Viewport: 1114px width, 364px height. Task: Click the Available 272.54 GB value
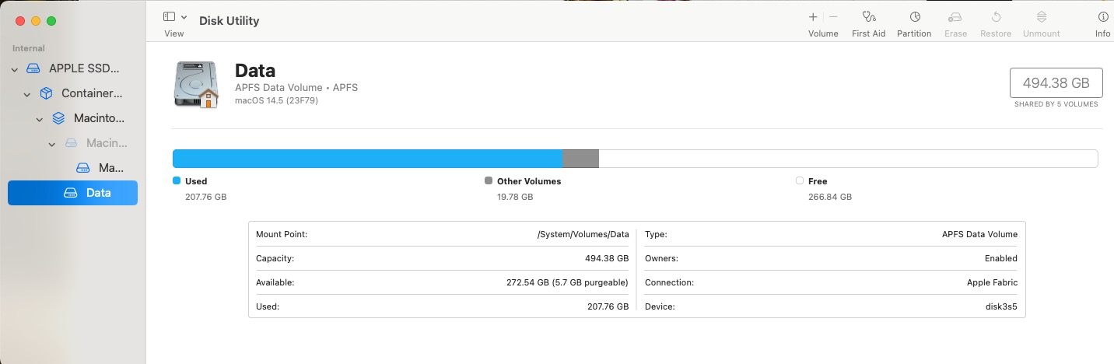coord(567,282)
